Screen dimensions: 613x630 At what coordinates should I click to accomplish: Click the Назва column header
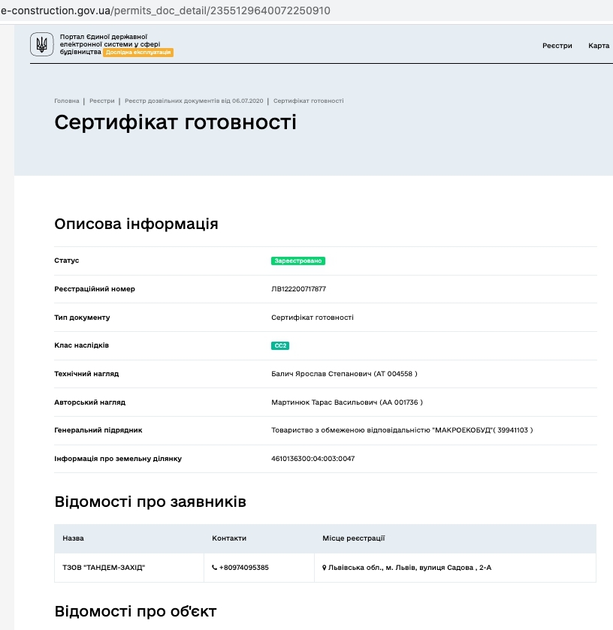(73, 538)
